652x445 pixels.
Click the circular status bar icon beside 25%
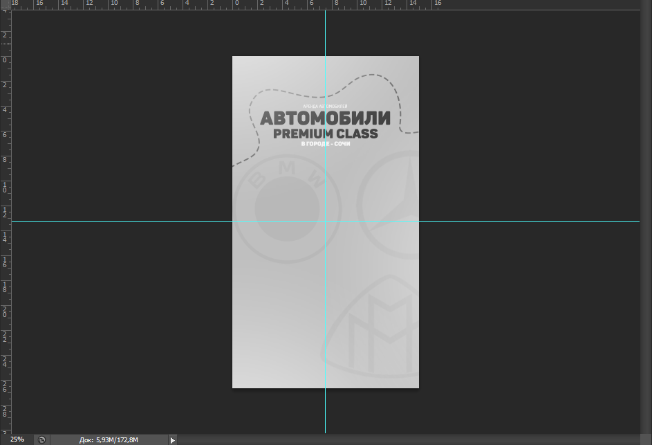click(x=41, y=439)
